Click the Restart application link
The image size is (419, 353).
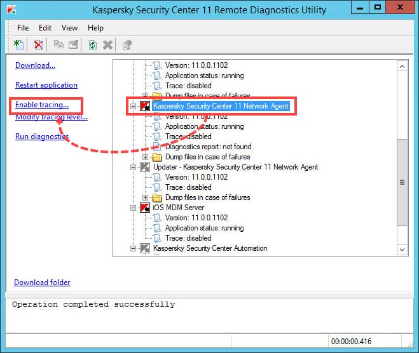point(46,85)
